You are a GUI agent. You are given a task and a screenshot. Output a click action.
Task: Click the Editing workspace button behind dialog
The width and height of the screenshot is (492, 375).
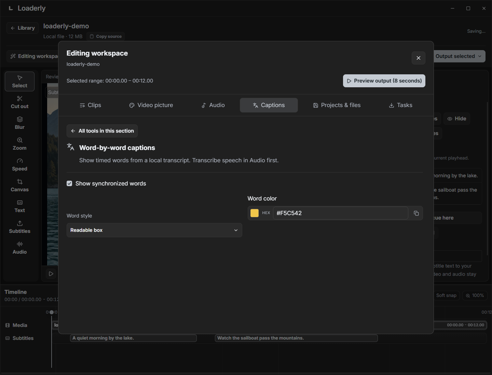[33, 56]
